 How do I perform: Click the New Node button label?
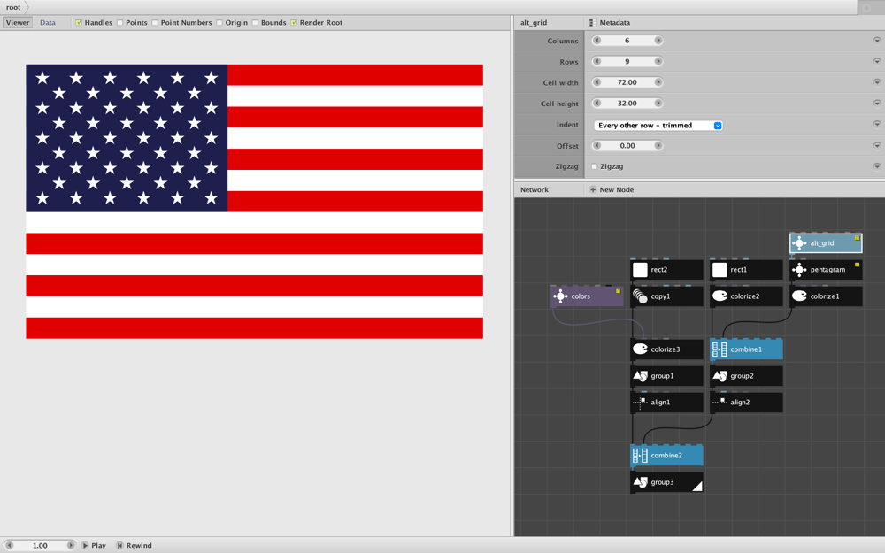(x=616, y=189)
